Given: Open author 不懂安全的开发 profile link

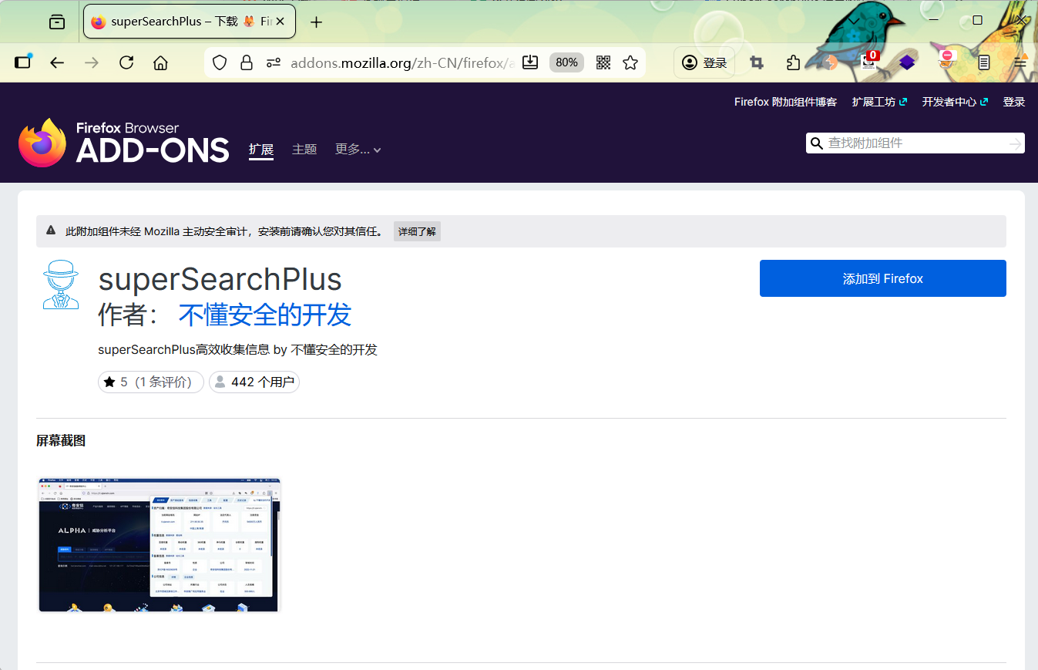Looking at the screenshot, I should click(265, 315).
